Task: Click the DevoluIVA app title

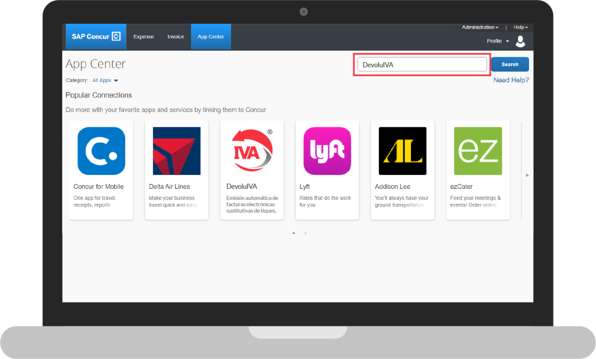Action: click(242, 186)
